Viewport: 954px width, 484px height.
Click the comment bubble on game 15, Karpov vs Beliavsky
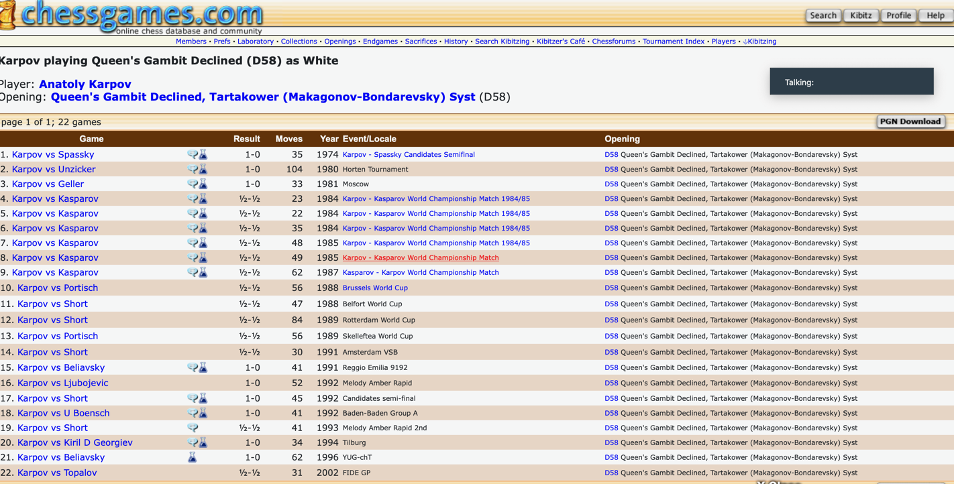193,367
